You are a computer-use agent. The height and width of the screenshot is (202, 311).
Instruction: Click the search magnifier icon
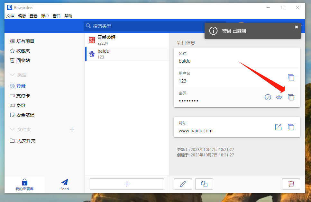coord(88,26)
